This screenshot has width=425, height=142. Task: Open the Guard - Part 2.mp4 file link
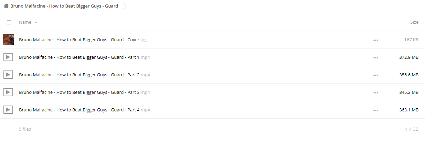tap(84, 75)
